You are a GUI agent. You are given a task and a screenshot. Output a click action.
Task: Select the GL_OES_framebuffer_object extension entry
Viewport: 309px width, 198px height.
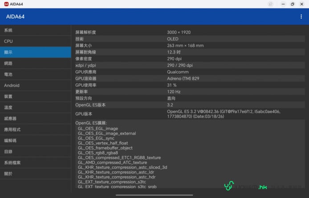105,148
